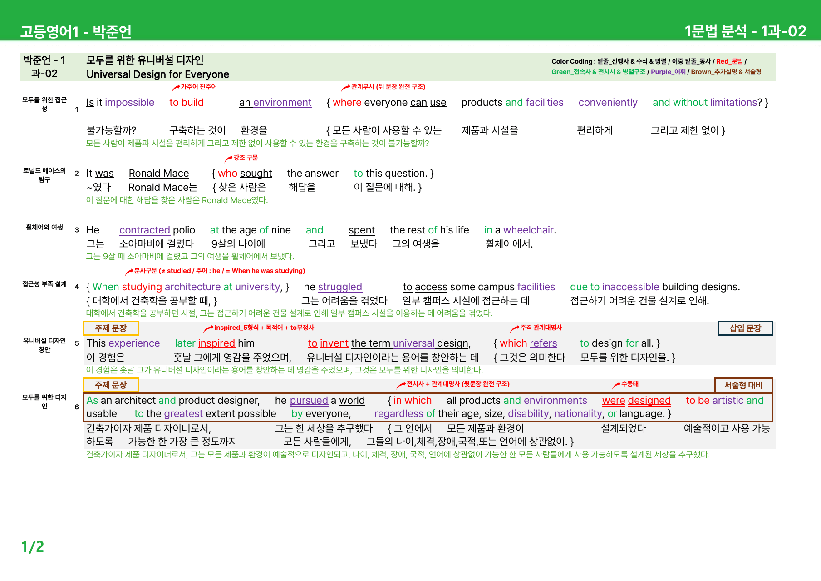Click the grammar note '가주어 진주어'

(x=199, y=87)
